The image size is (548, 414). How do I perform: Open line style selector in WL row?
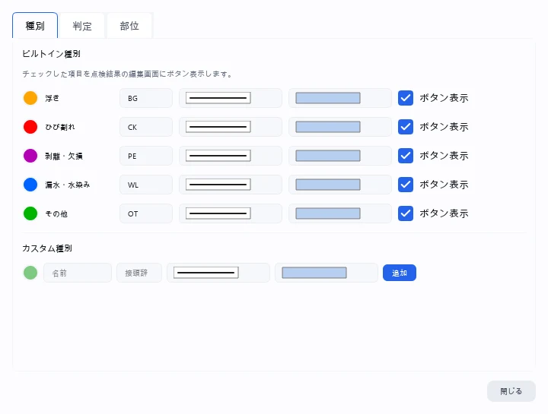point(231,185)
